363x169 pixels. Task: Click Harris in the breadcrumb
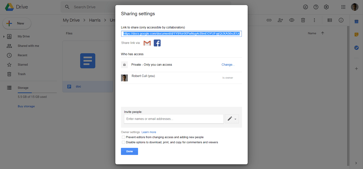click(95, 20)
